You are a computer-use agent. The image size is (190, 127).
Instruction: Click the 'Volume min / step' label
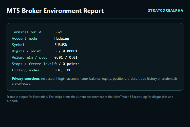point(30,57)
